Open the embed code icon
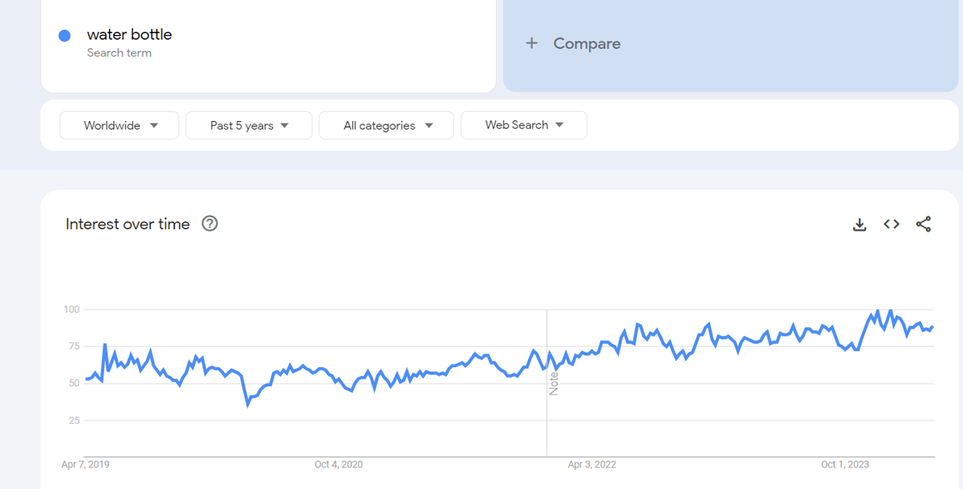The image size is (963, 489). (x=892, y=224)
